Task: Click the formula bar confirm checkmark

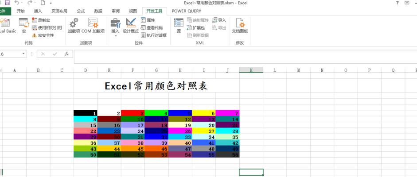Action: [x=55, y=54]
